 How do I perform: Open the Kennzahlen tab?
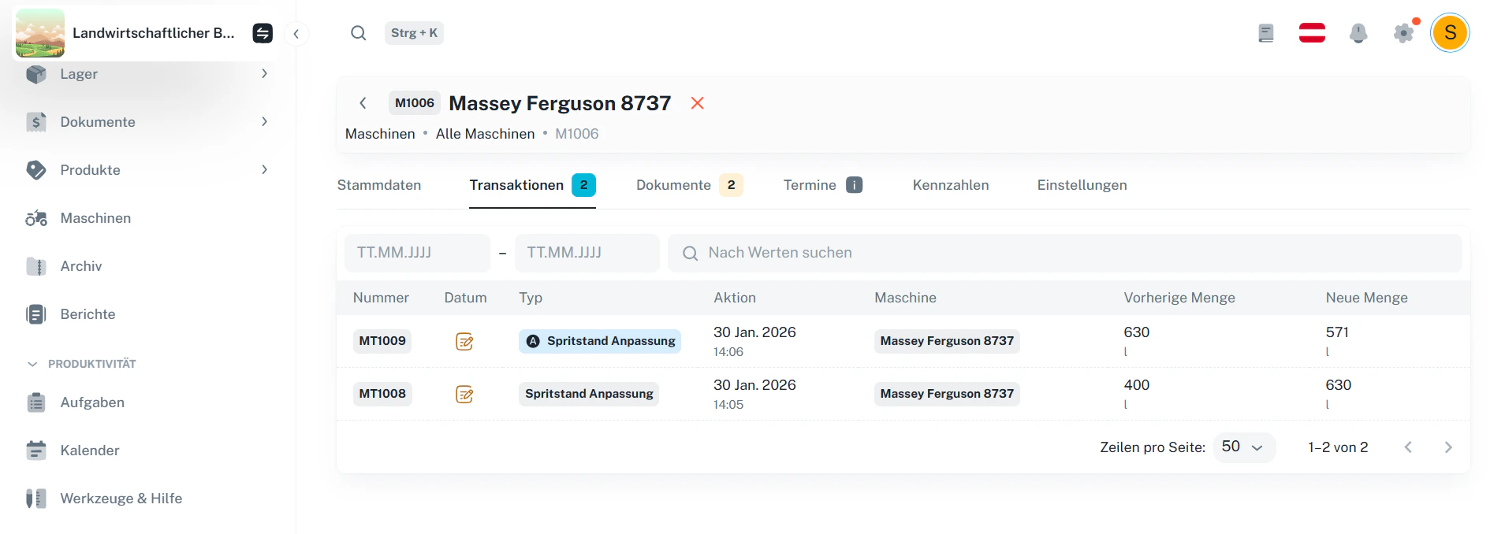951,185
